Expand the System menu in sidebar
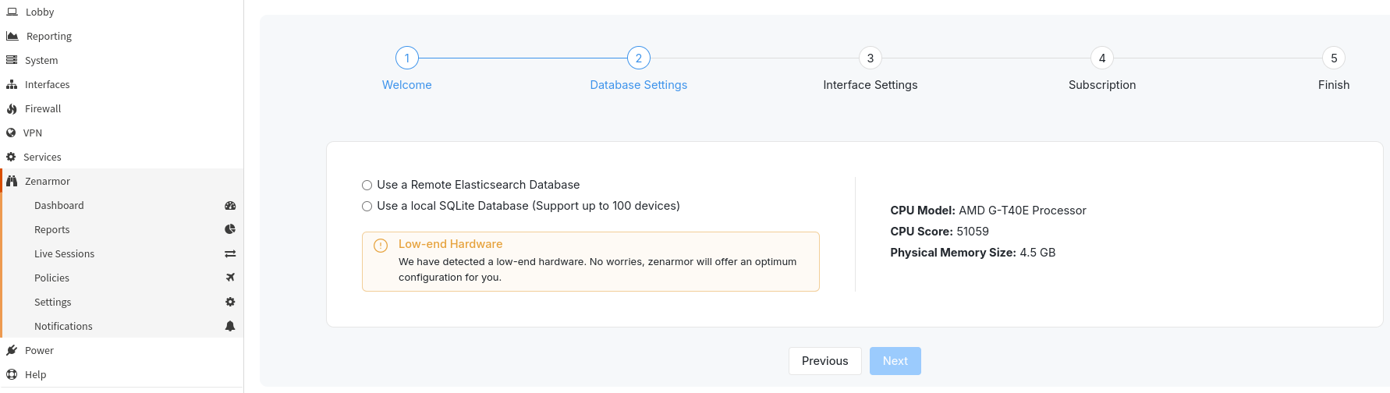Viewport: 1390px width, 393px height. [x=41, y=61]
